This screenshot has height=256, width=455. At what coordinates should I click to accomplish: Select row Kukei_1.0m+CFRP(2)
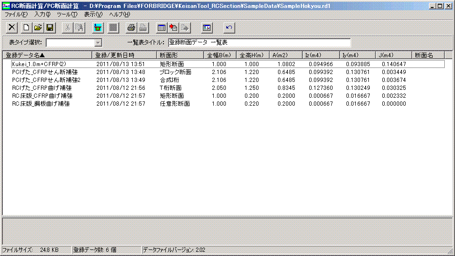(228, 64)
